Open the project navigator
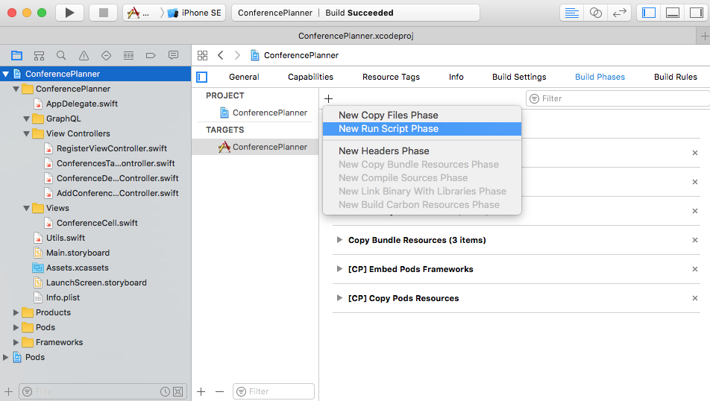This screenshot has height=401, width=710. tap(16, 56)
